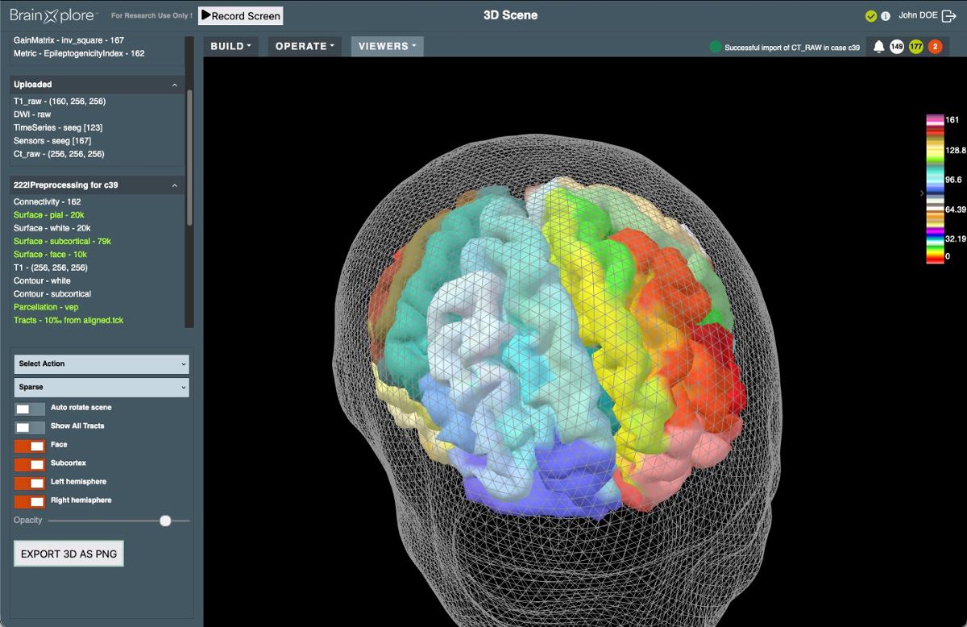This screenshot has height=627, width=967.
Task: Click the BrainXplore logo
Action: pyautogui.click(x=53, y=15)
